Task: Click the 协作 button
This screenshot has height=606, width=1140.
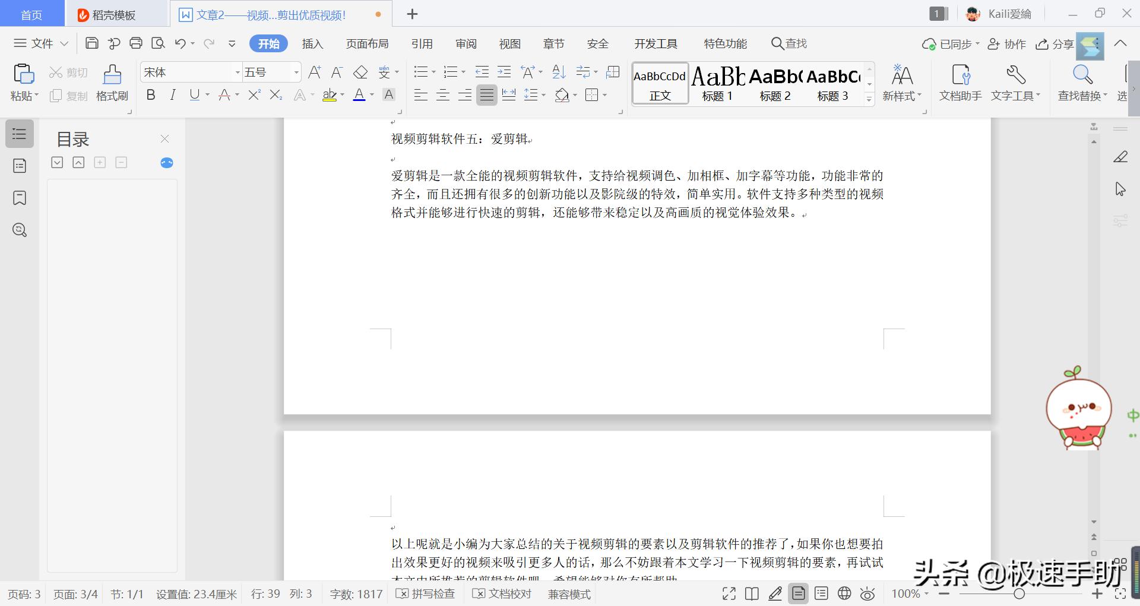Action: coord(1008,43)
